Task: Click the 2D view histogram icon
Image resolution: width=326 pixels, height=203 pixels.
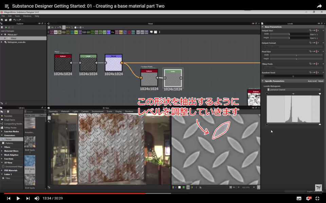Action: tap(200, 187)
